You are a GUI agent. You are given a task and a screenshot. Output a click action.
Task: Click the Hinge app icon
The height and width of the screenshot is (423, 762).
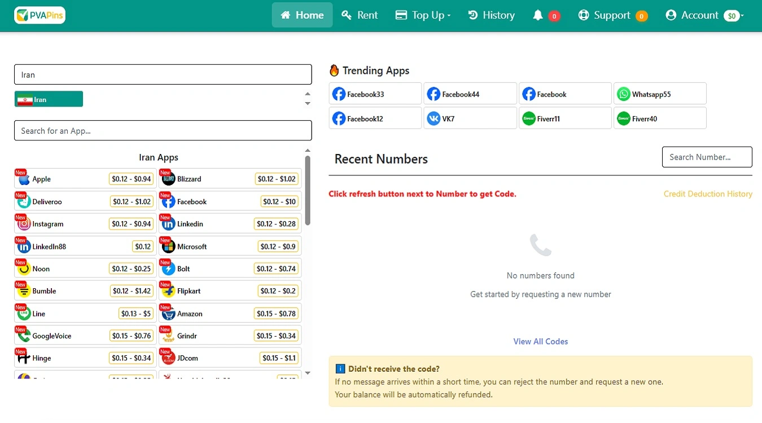[x=24, y=358]
